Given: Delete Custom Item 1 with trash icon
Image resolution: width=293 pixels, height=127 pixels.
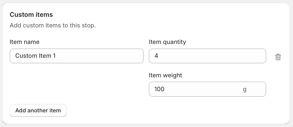Looking at the screenshot, I should pos(278,57).
